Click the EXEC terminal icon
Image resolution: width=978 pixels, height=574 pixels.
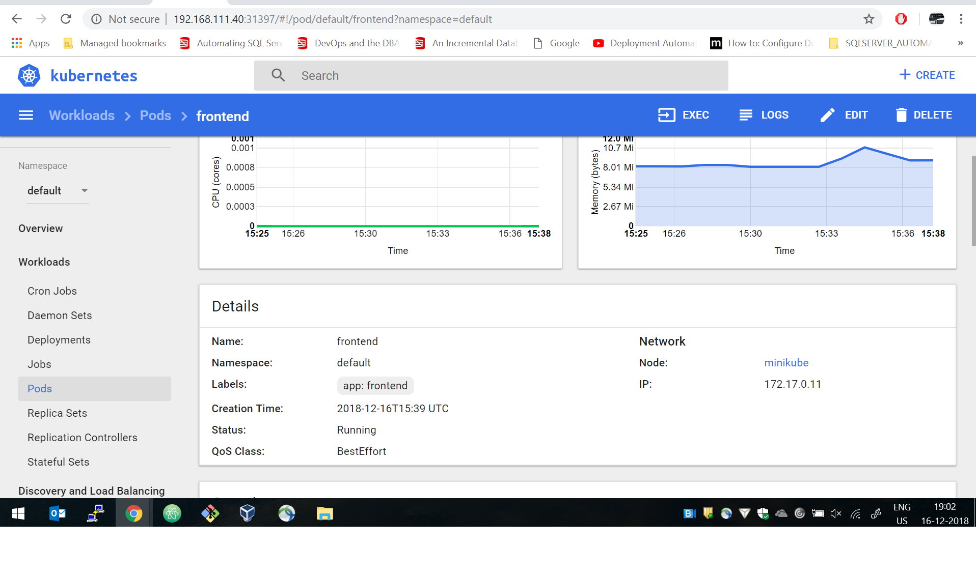tap(666, 115)
